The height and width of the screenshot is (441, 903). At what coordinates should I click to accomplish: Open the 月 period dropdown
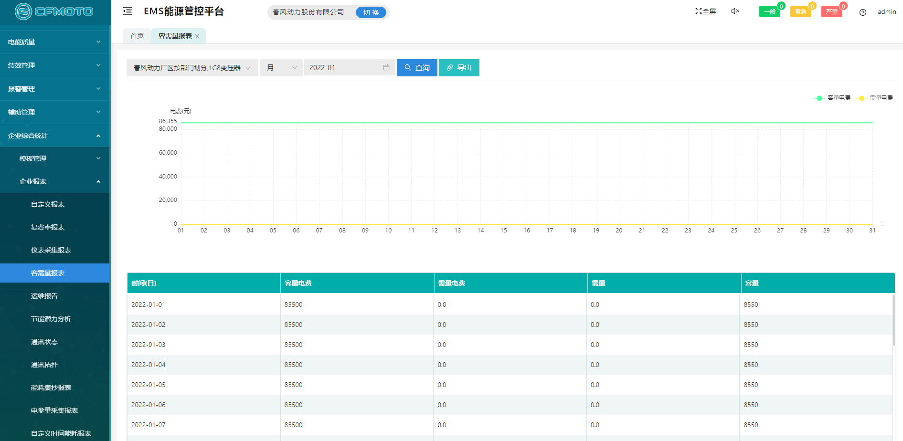coord(281,68)
